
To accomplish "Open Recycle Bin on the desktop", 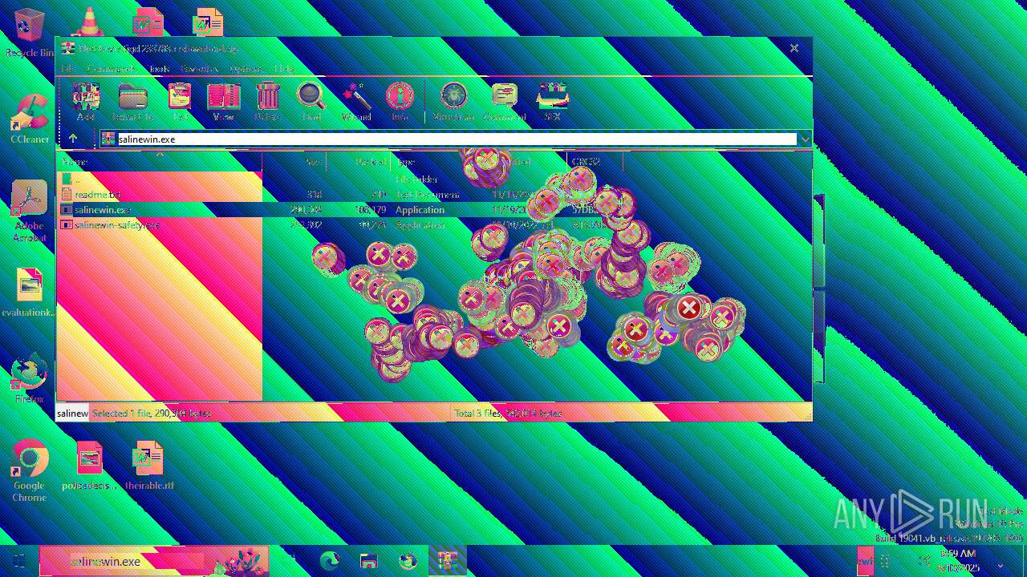I will pyautogui.click(x=30, y=32).
